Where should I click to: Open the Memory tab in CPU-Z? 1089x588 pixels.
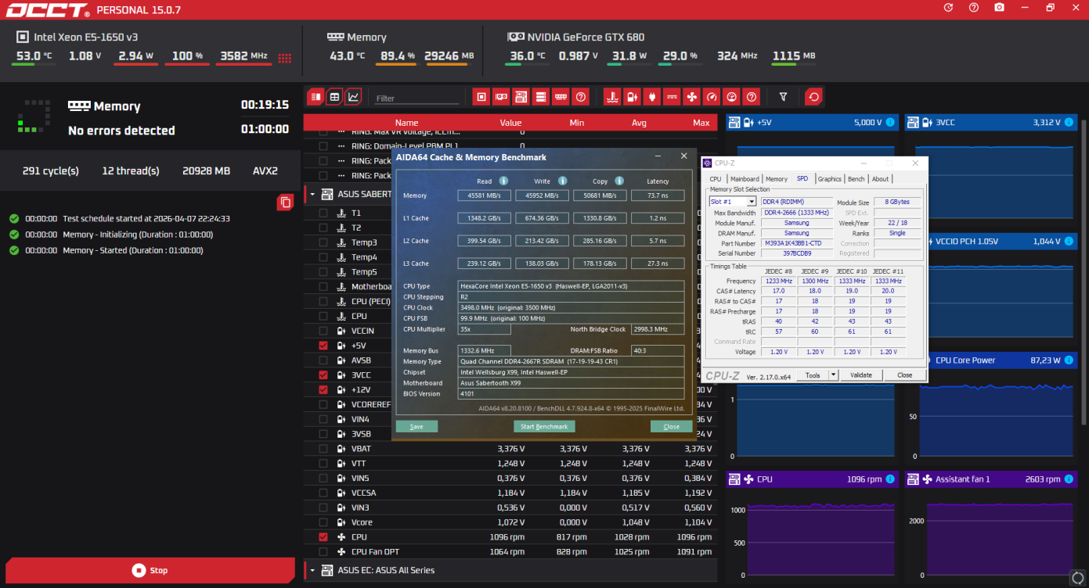[777, 179]
